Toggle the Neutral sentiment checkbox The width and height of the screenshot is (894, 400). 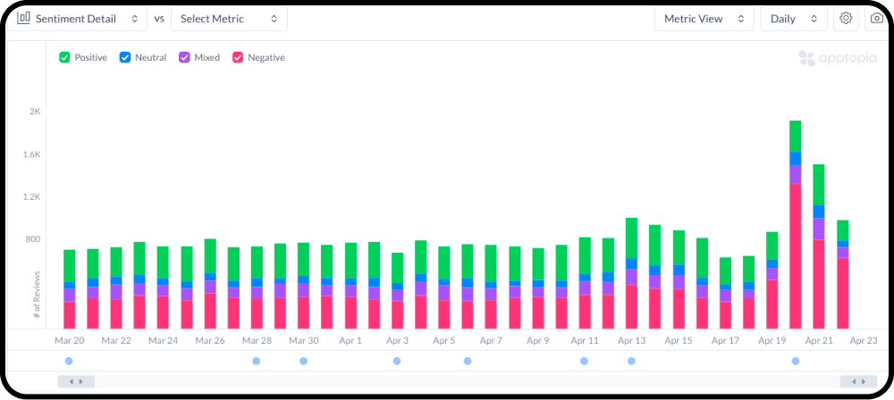tap(124, 57)
